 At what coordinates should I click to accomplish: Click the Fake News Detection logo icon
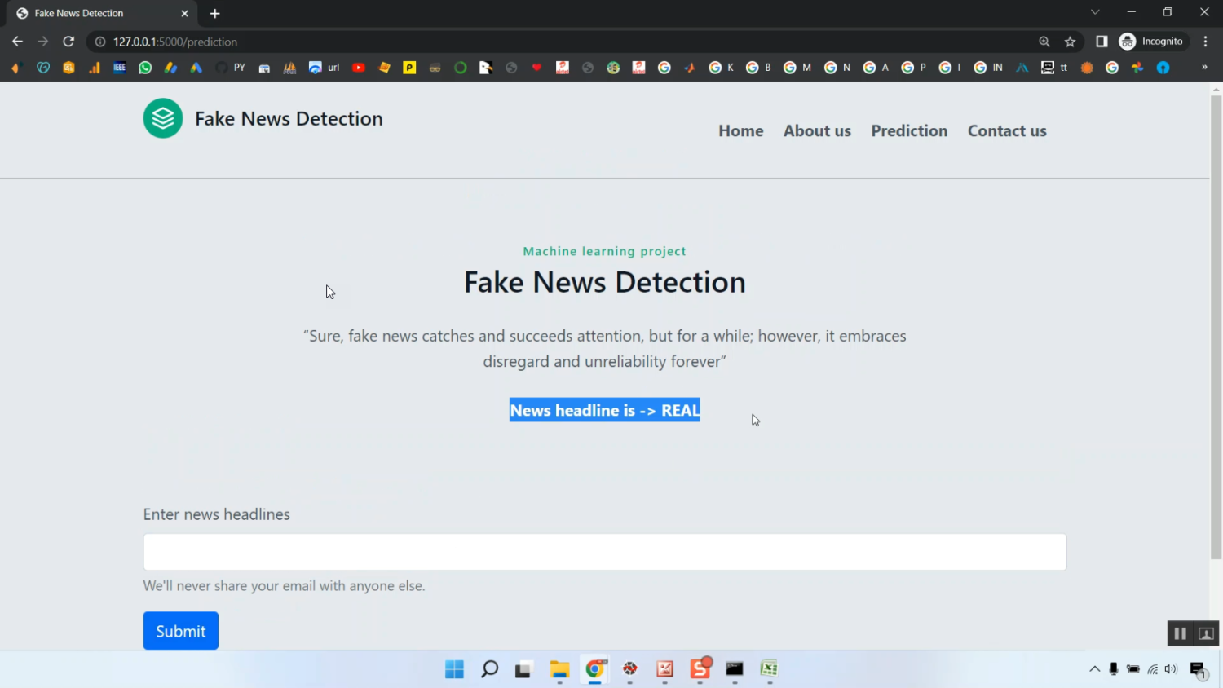coord(163,118)
